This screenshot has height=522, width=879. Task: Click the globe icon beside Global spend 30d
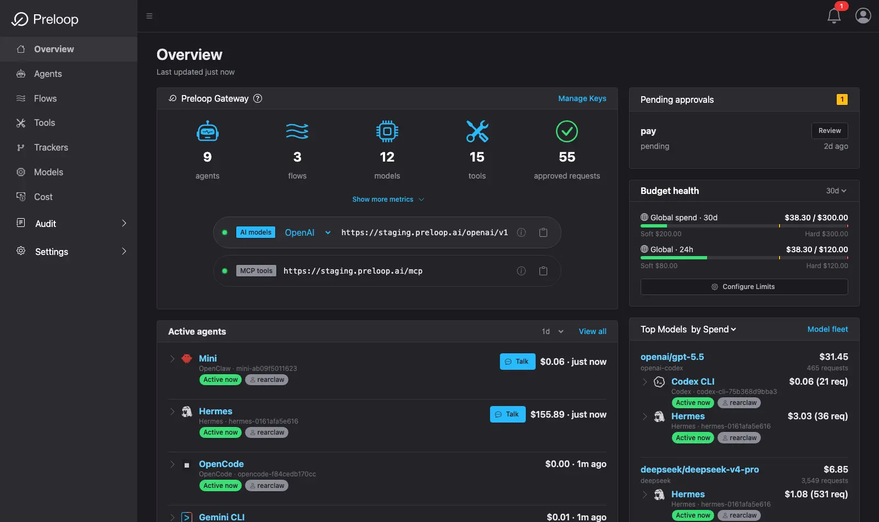[x=644, y=217]
